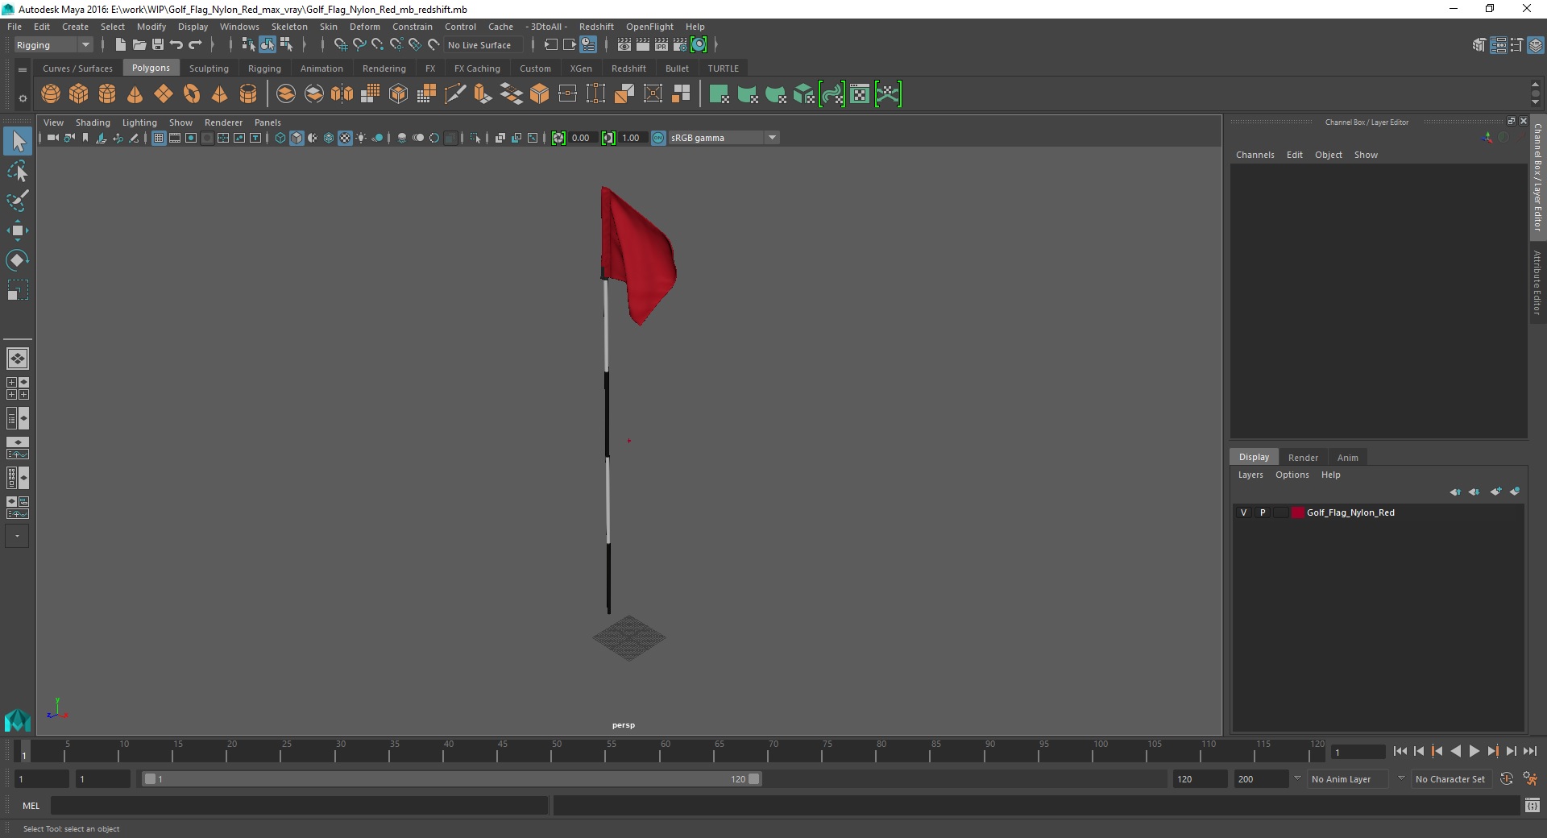Create a polygon pyramid from the shelf
The image size is (1547, 838).
220,94
